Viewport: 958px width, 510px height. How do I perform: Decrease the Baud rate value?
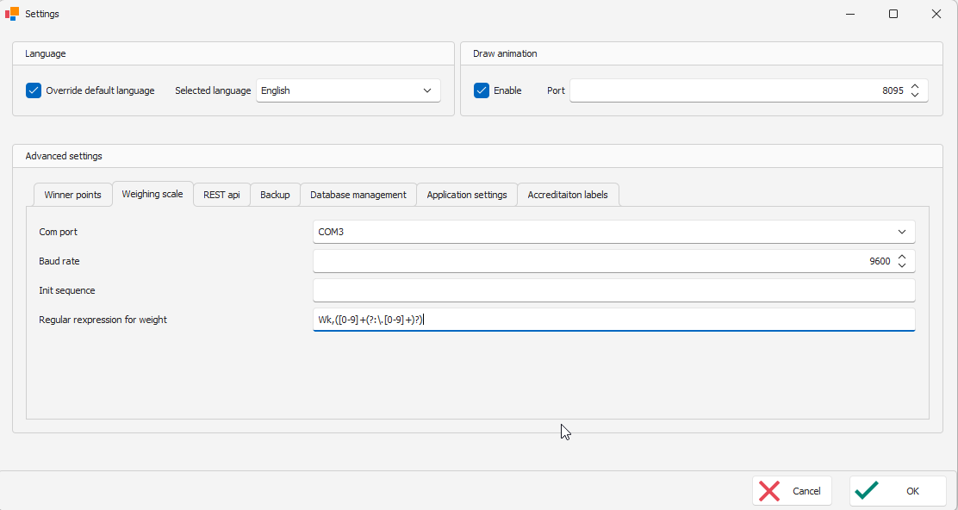pyautogui.click(x=902, y=265)
